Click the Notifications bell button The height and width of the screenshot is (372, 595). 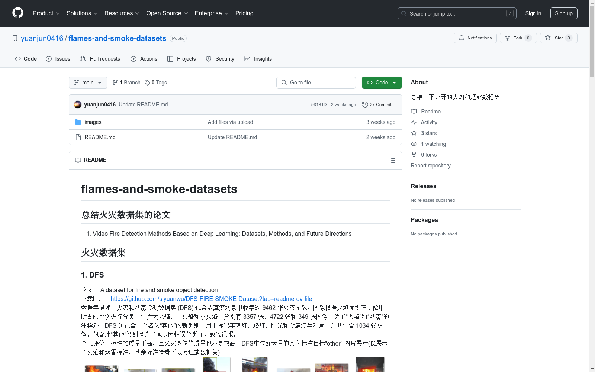[475, 38]
